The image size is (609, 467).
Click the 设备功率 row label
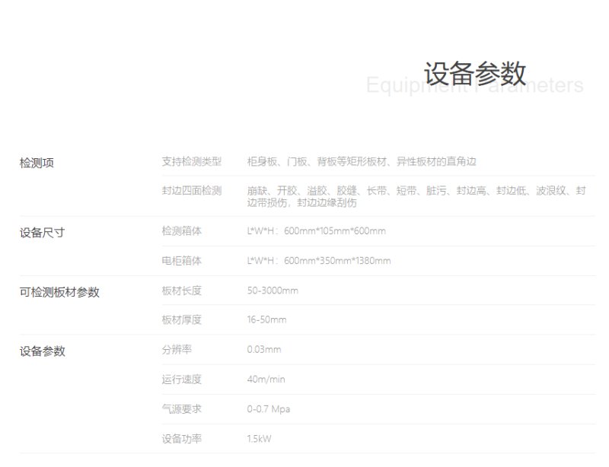click(x=181, y=439)
